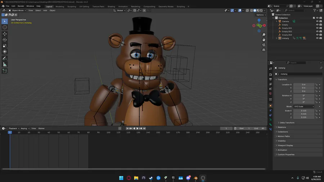Expand the Custom Properties panel
Viewport: 324px width, 182px height.
tap(286, 155)
